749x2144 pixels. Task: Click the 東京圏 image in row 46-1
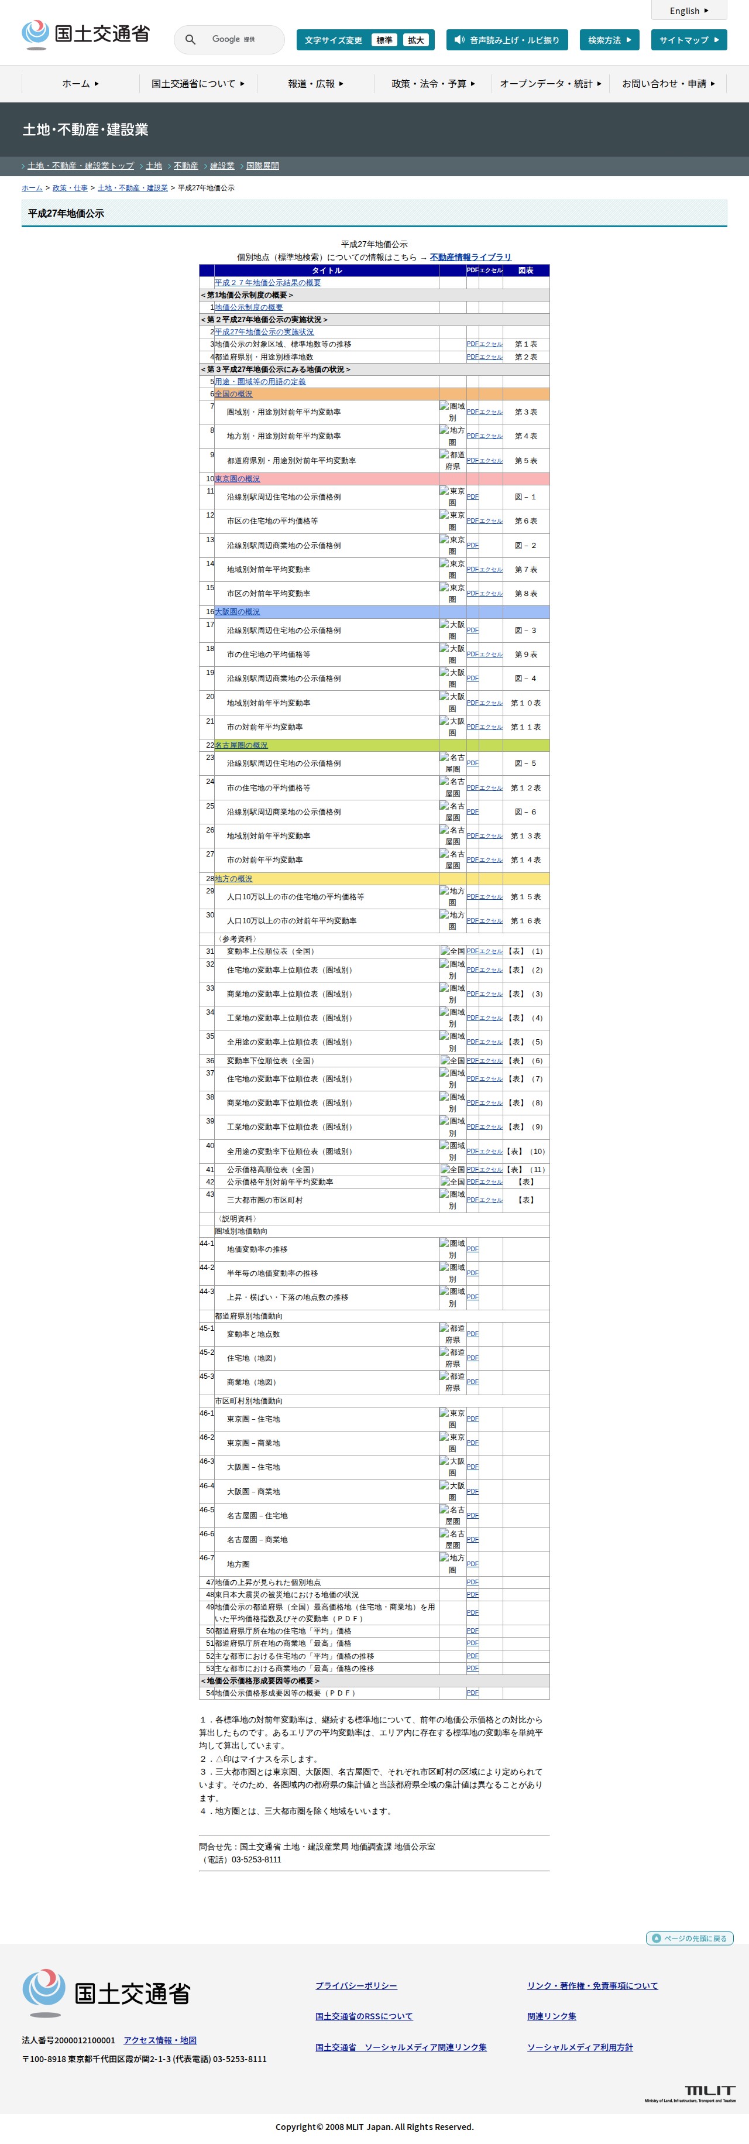coord(453,1418)
